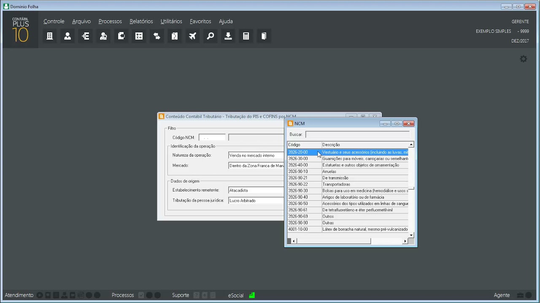Open the Tributação da pessoa jurídica dropdown
This screenshot has width=540, height=303.
coord(256,201)
